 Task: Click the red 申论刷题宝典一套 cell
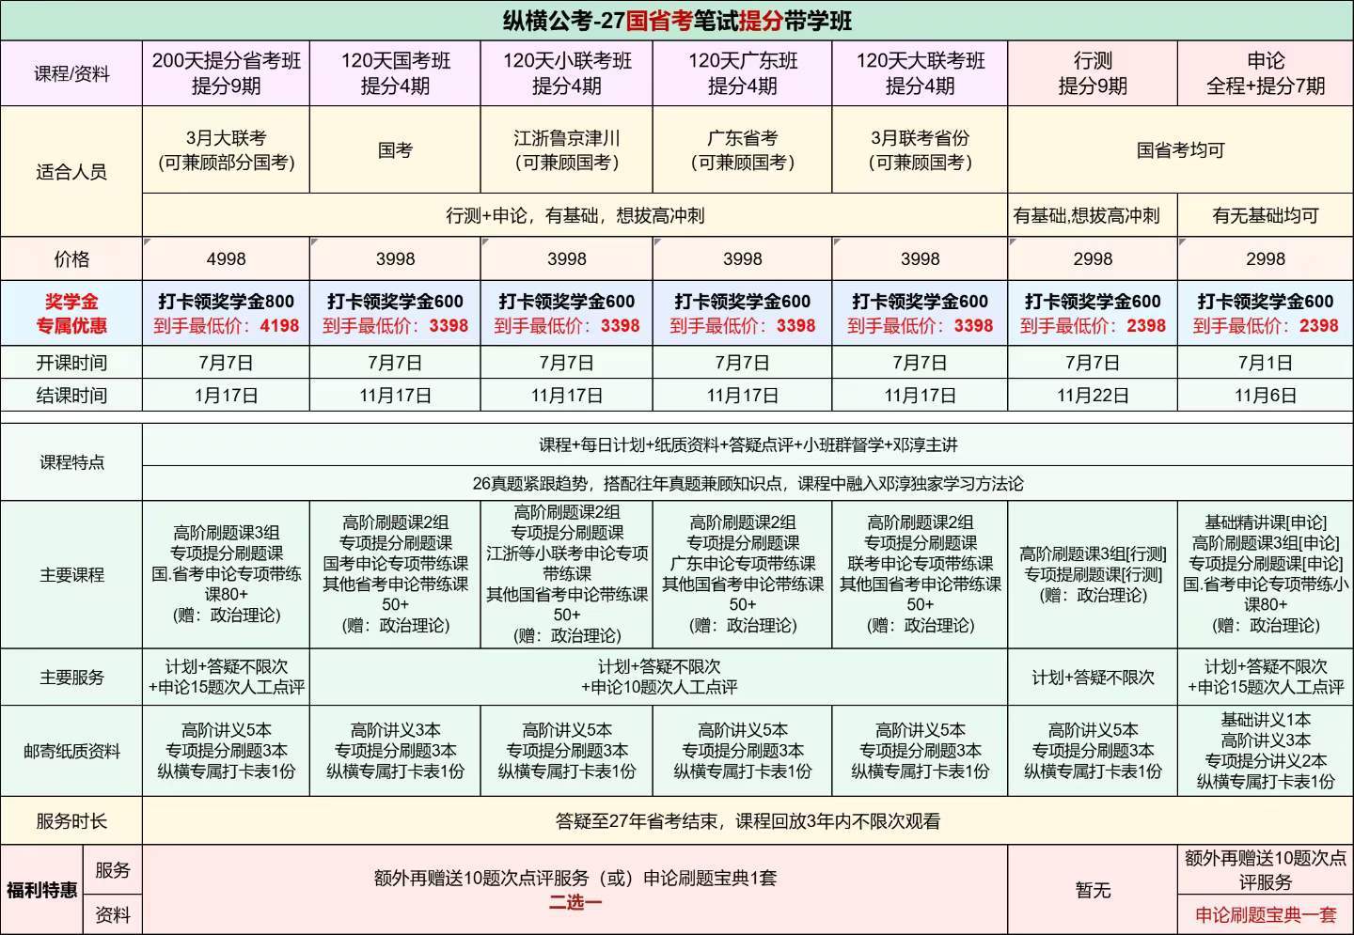(x=1266, y=914)
